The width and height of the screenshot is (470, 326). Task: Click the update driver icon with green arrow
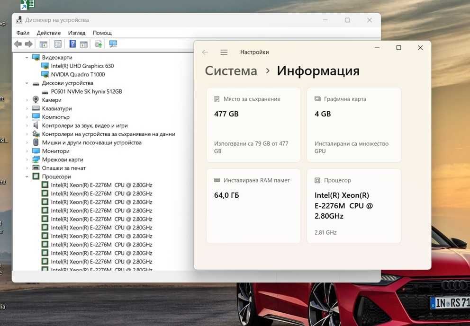point(98,44)
